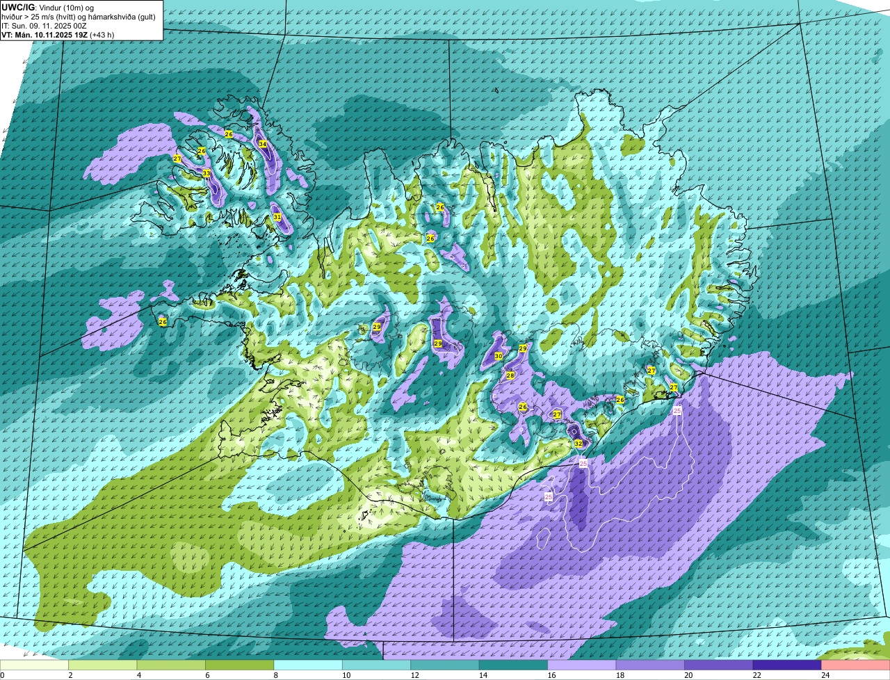
Task: Select the 4–6 m/s swatch on color scale
Action: (x=171, y=665)
